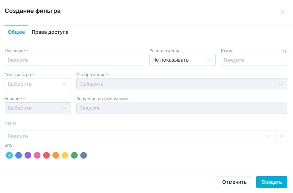Click the help icon next to Ключ
Screen dimensions: 293x193
click(x=285, y=51)
